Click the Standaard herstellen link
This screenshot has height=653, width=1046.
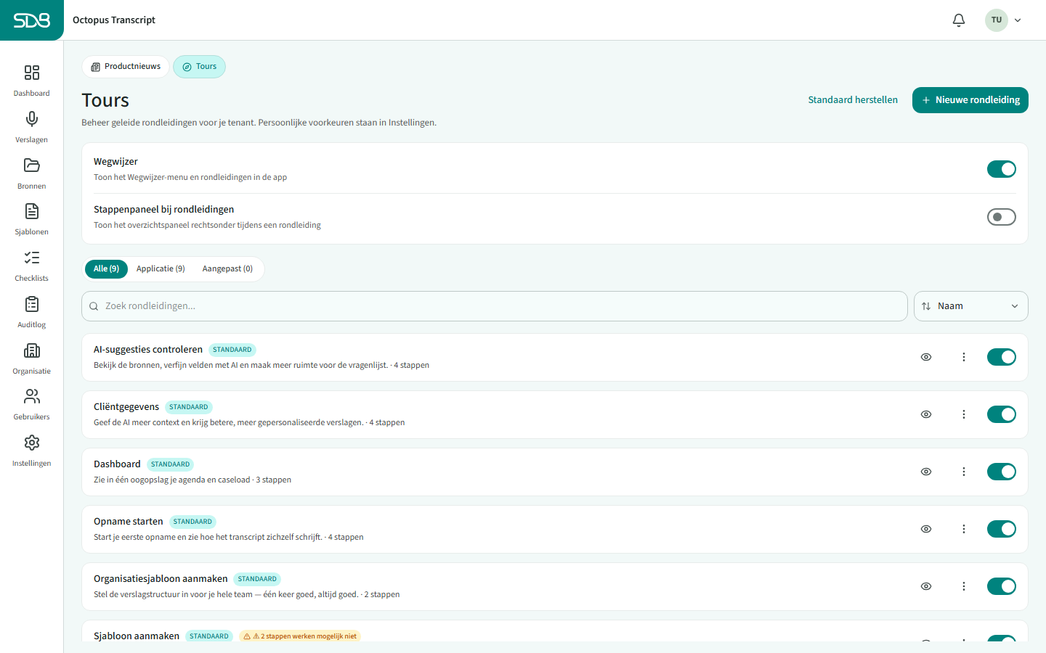coord(853,100)
